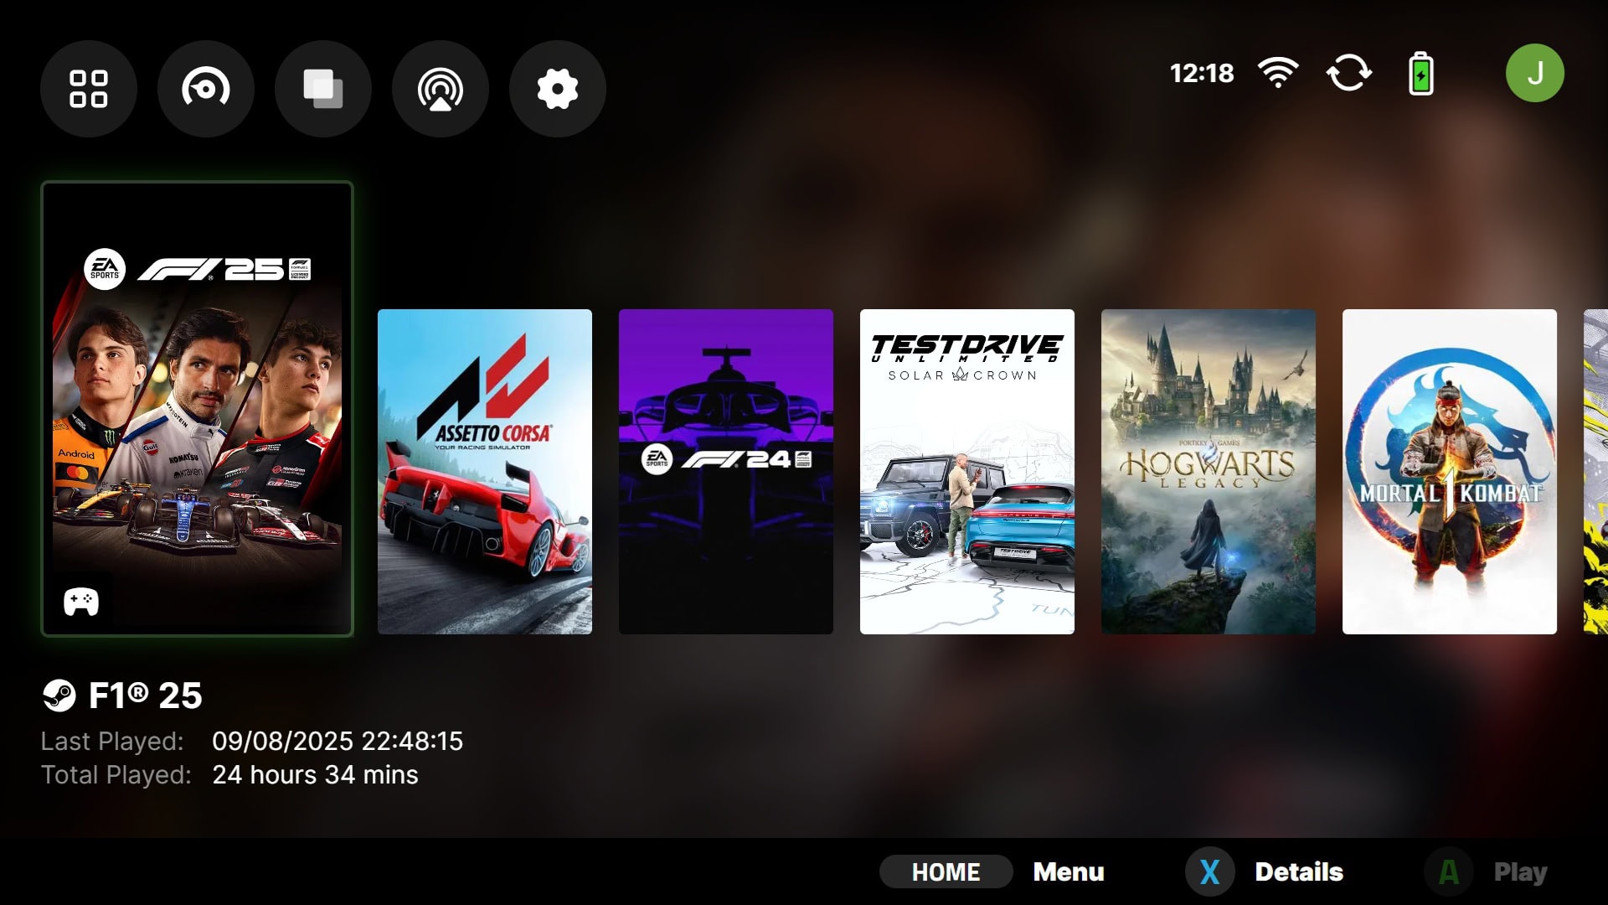This screenshot has width=1608, height=905.
Task: Click the green A button prompt
Action: 1449,871
